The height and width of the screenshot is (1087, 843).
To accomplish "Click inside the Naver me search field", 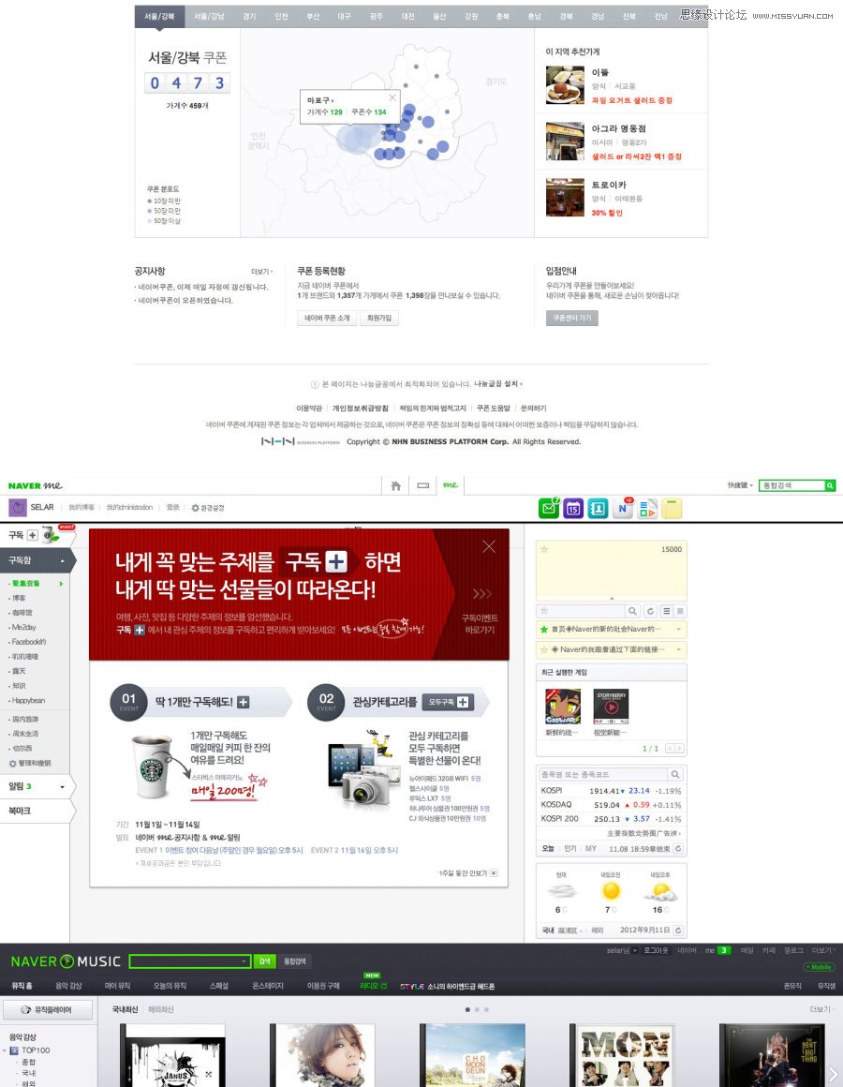I will pyautogui.click(x=791, y=485).
